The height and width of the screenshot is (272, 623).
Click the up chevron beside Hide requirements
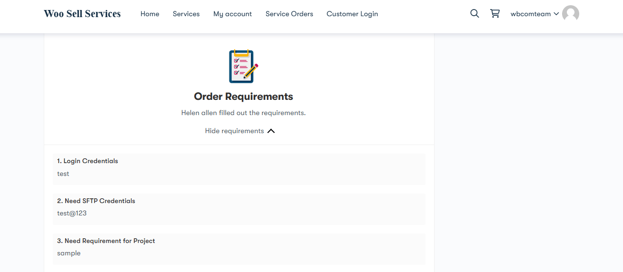(271, 131)
